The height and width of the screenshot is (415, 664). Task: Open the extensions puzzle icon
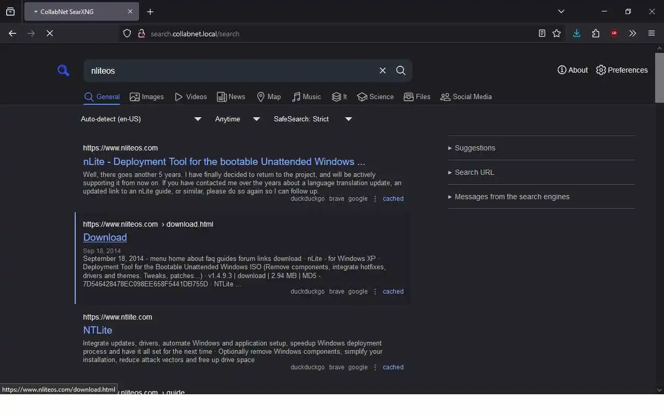[x=596, y=33]
